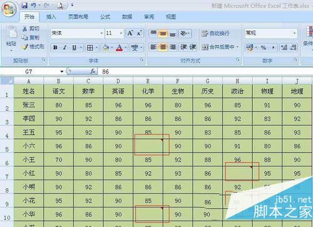Save the workbook with Save icon
Screen dimensions: 313x227
[24, 6]
